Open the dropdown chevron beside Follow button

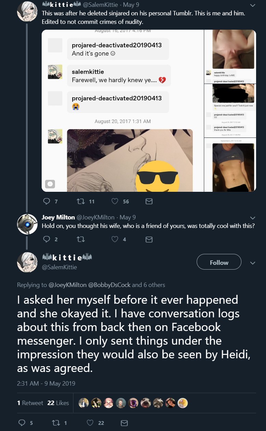[253, 263]
